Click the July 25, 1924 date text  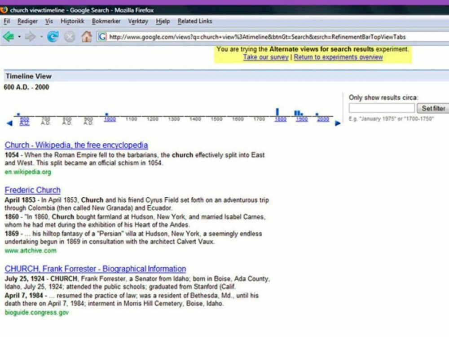(25, 279)
